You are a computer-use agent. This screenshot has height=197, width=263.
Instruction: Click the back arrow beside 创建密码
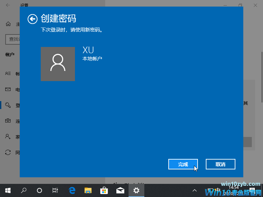(32, 19)
